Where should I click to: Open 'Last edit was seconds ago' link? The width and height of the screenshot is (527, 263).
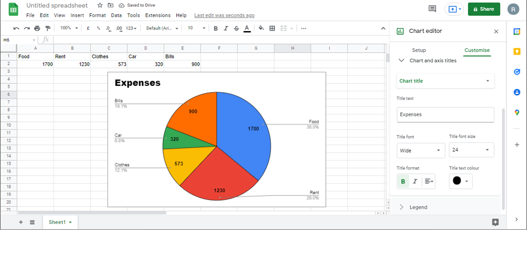click(224, 15)
